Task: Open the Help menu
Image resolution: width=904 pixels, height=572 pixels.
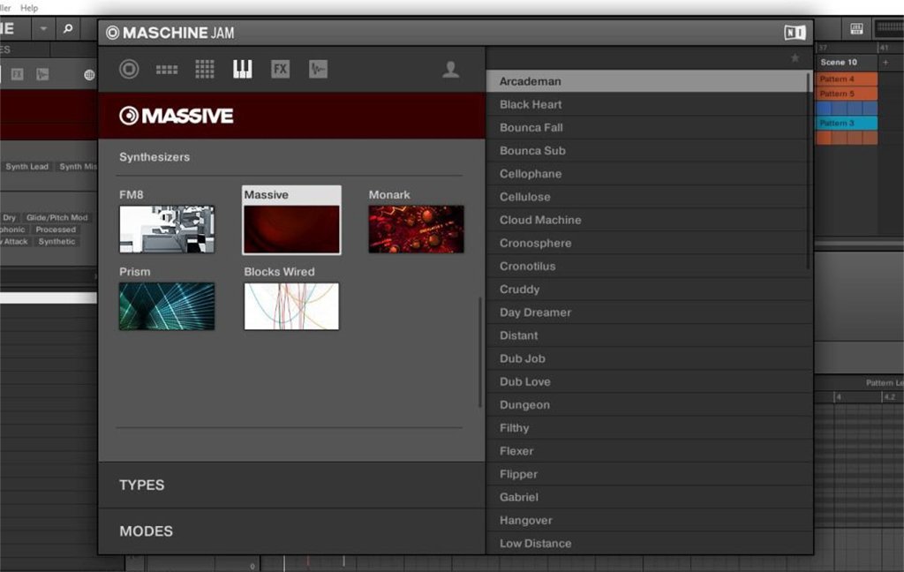Action: point(29,7)
